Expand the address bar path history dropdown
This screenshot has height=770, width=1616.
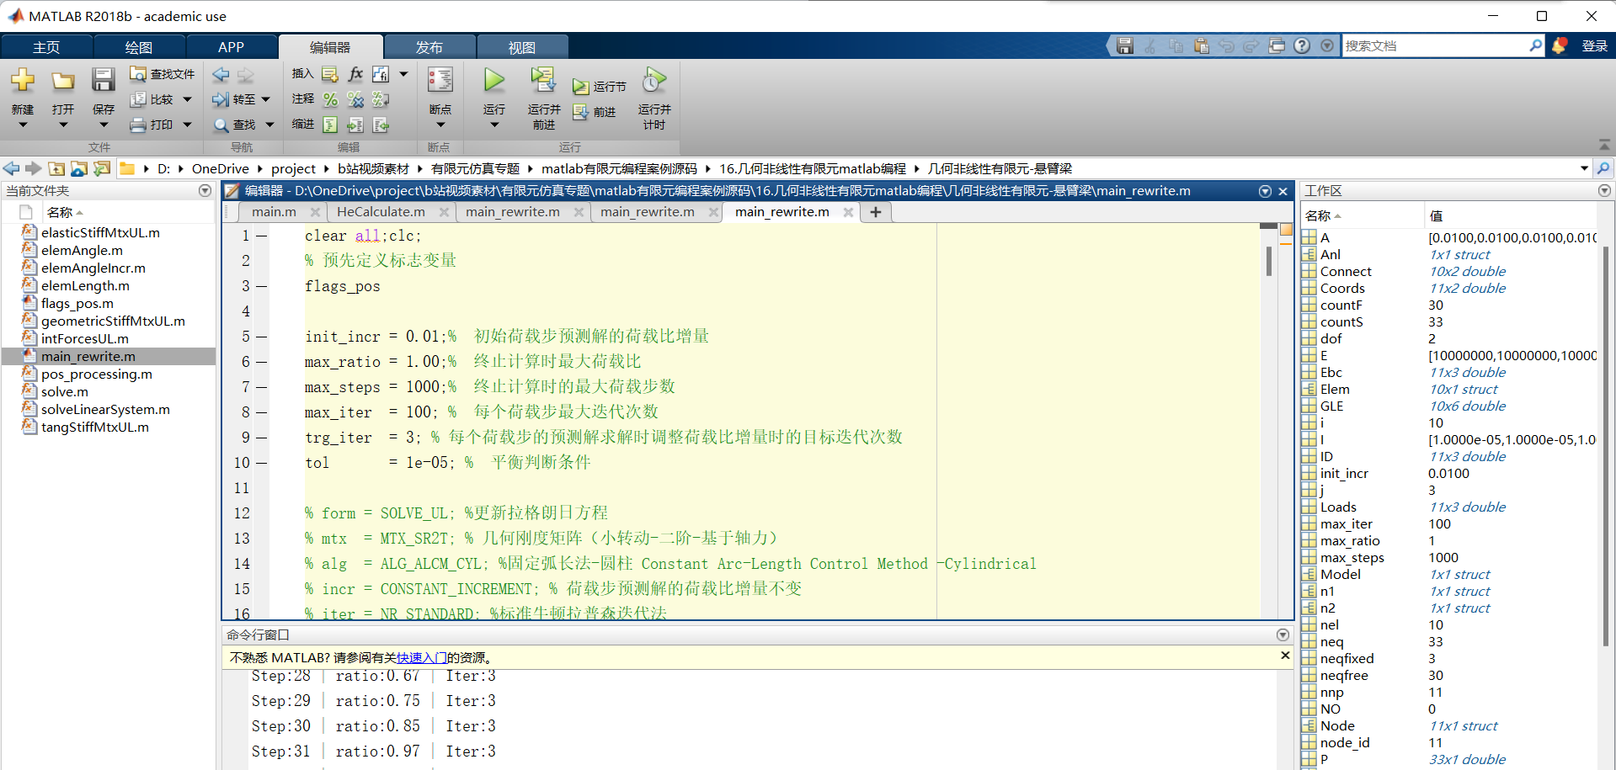(1584, 169)
